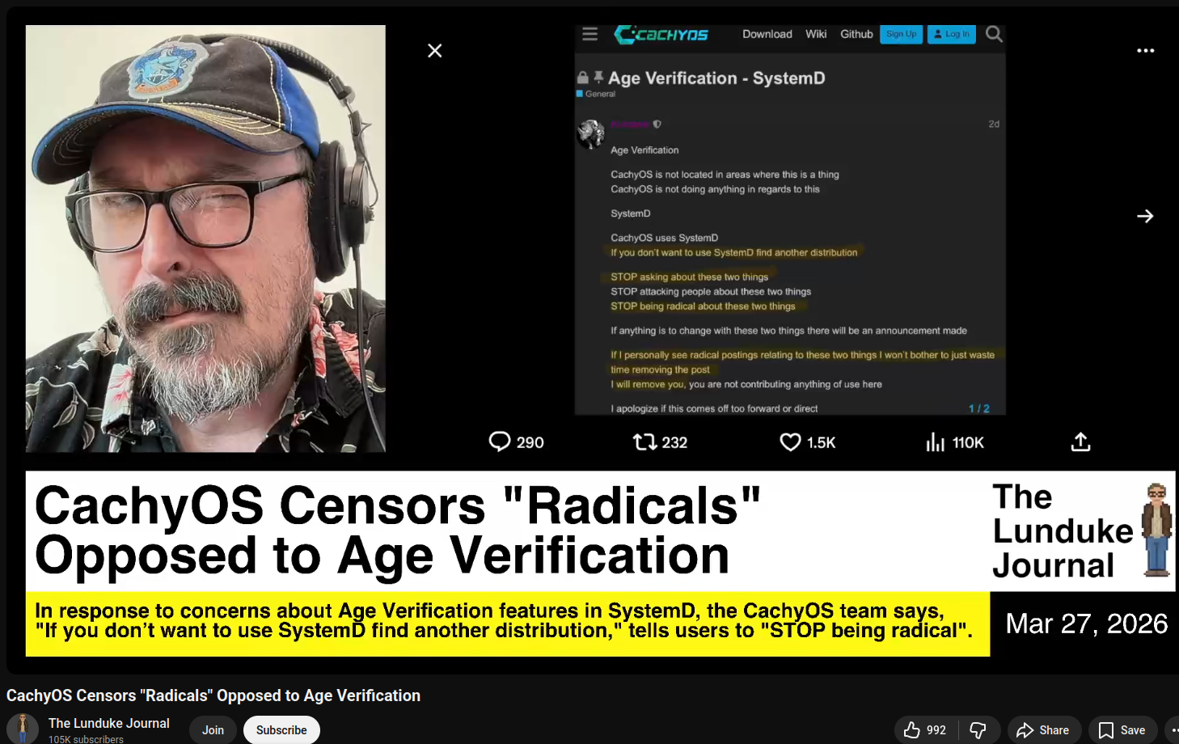Click the yellow banner summary text
The width and height of the screenshot is (1179, 744).
click(x=504, y=620)
